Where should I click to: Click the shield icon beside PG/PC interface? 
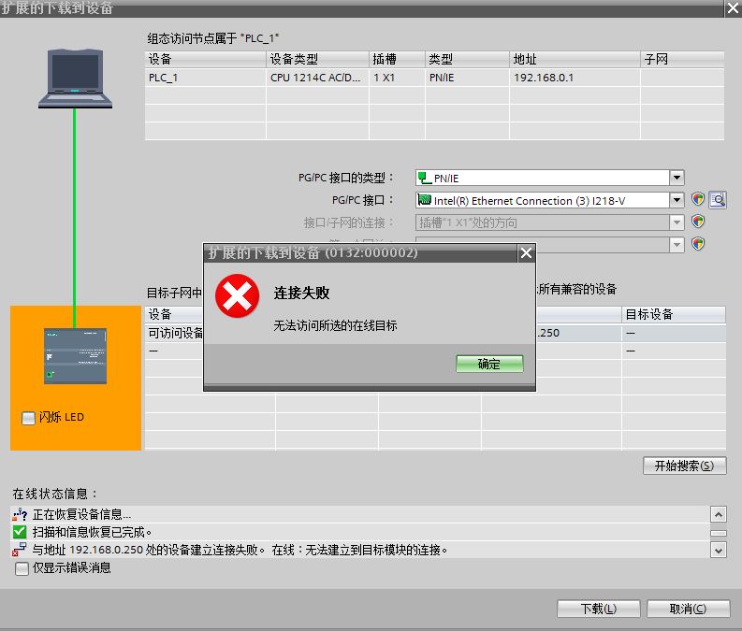698,199
